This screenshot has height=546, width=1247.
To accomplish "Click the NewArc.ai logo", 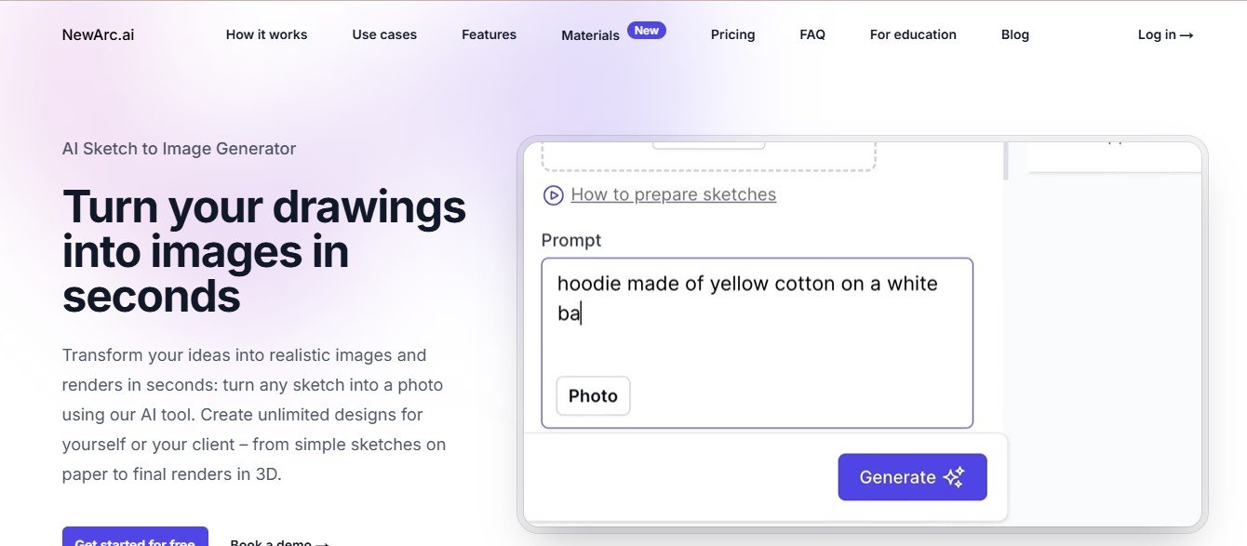I will 98,34.
